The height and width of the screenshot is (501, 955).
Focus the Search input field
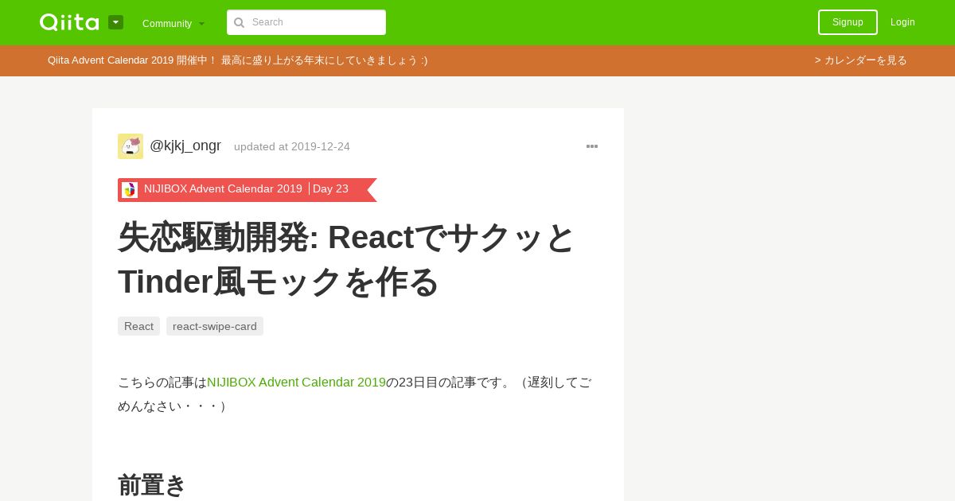[x=306, y=22]
